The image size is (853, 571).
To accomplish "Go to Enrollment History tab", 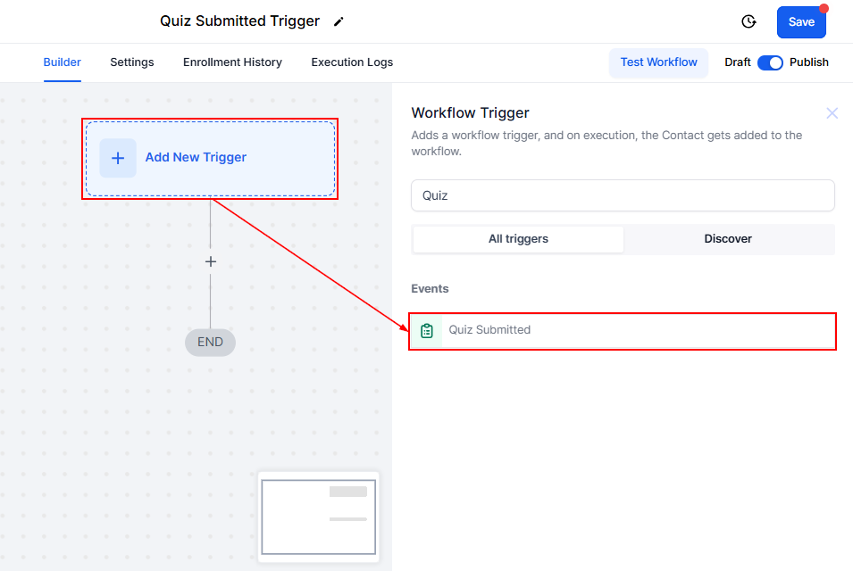I will [x=232, y=62].
